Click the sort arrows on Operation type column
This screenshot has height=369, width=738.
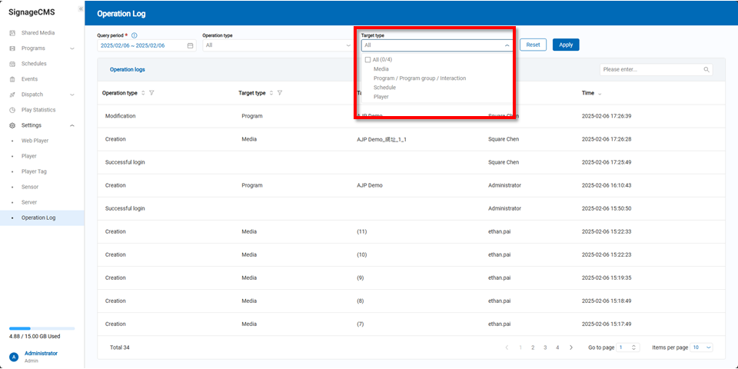pyautogui.click(x=143, y=93)
